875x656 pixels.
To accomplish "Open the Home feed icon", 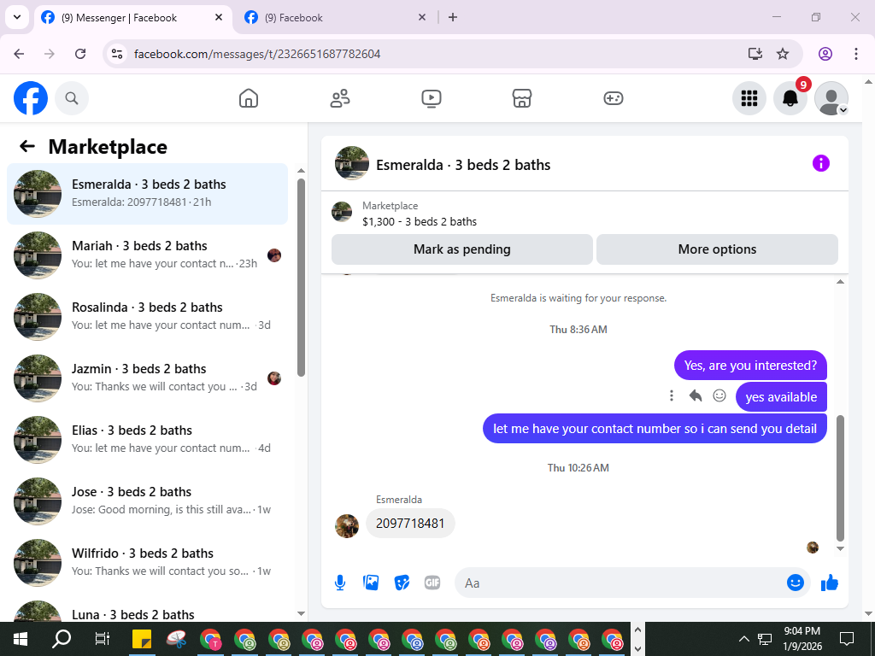I will coord(249,98).
